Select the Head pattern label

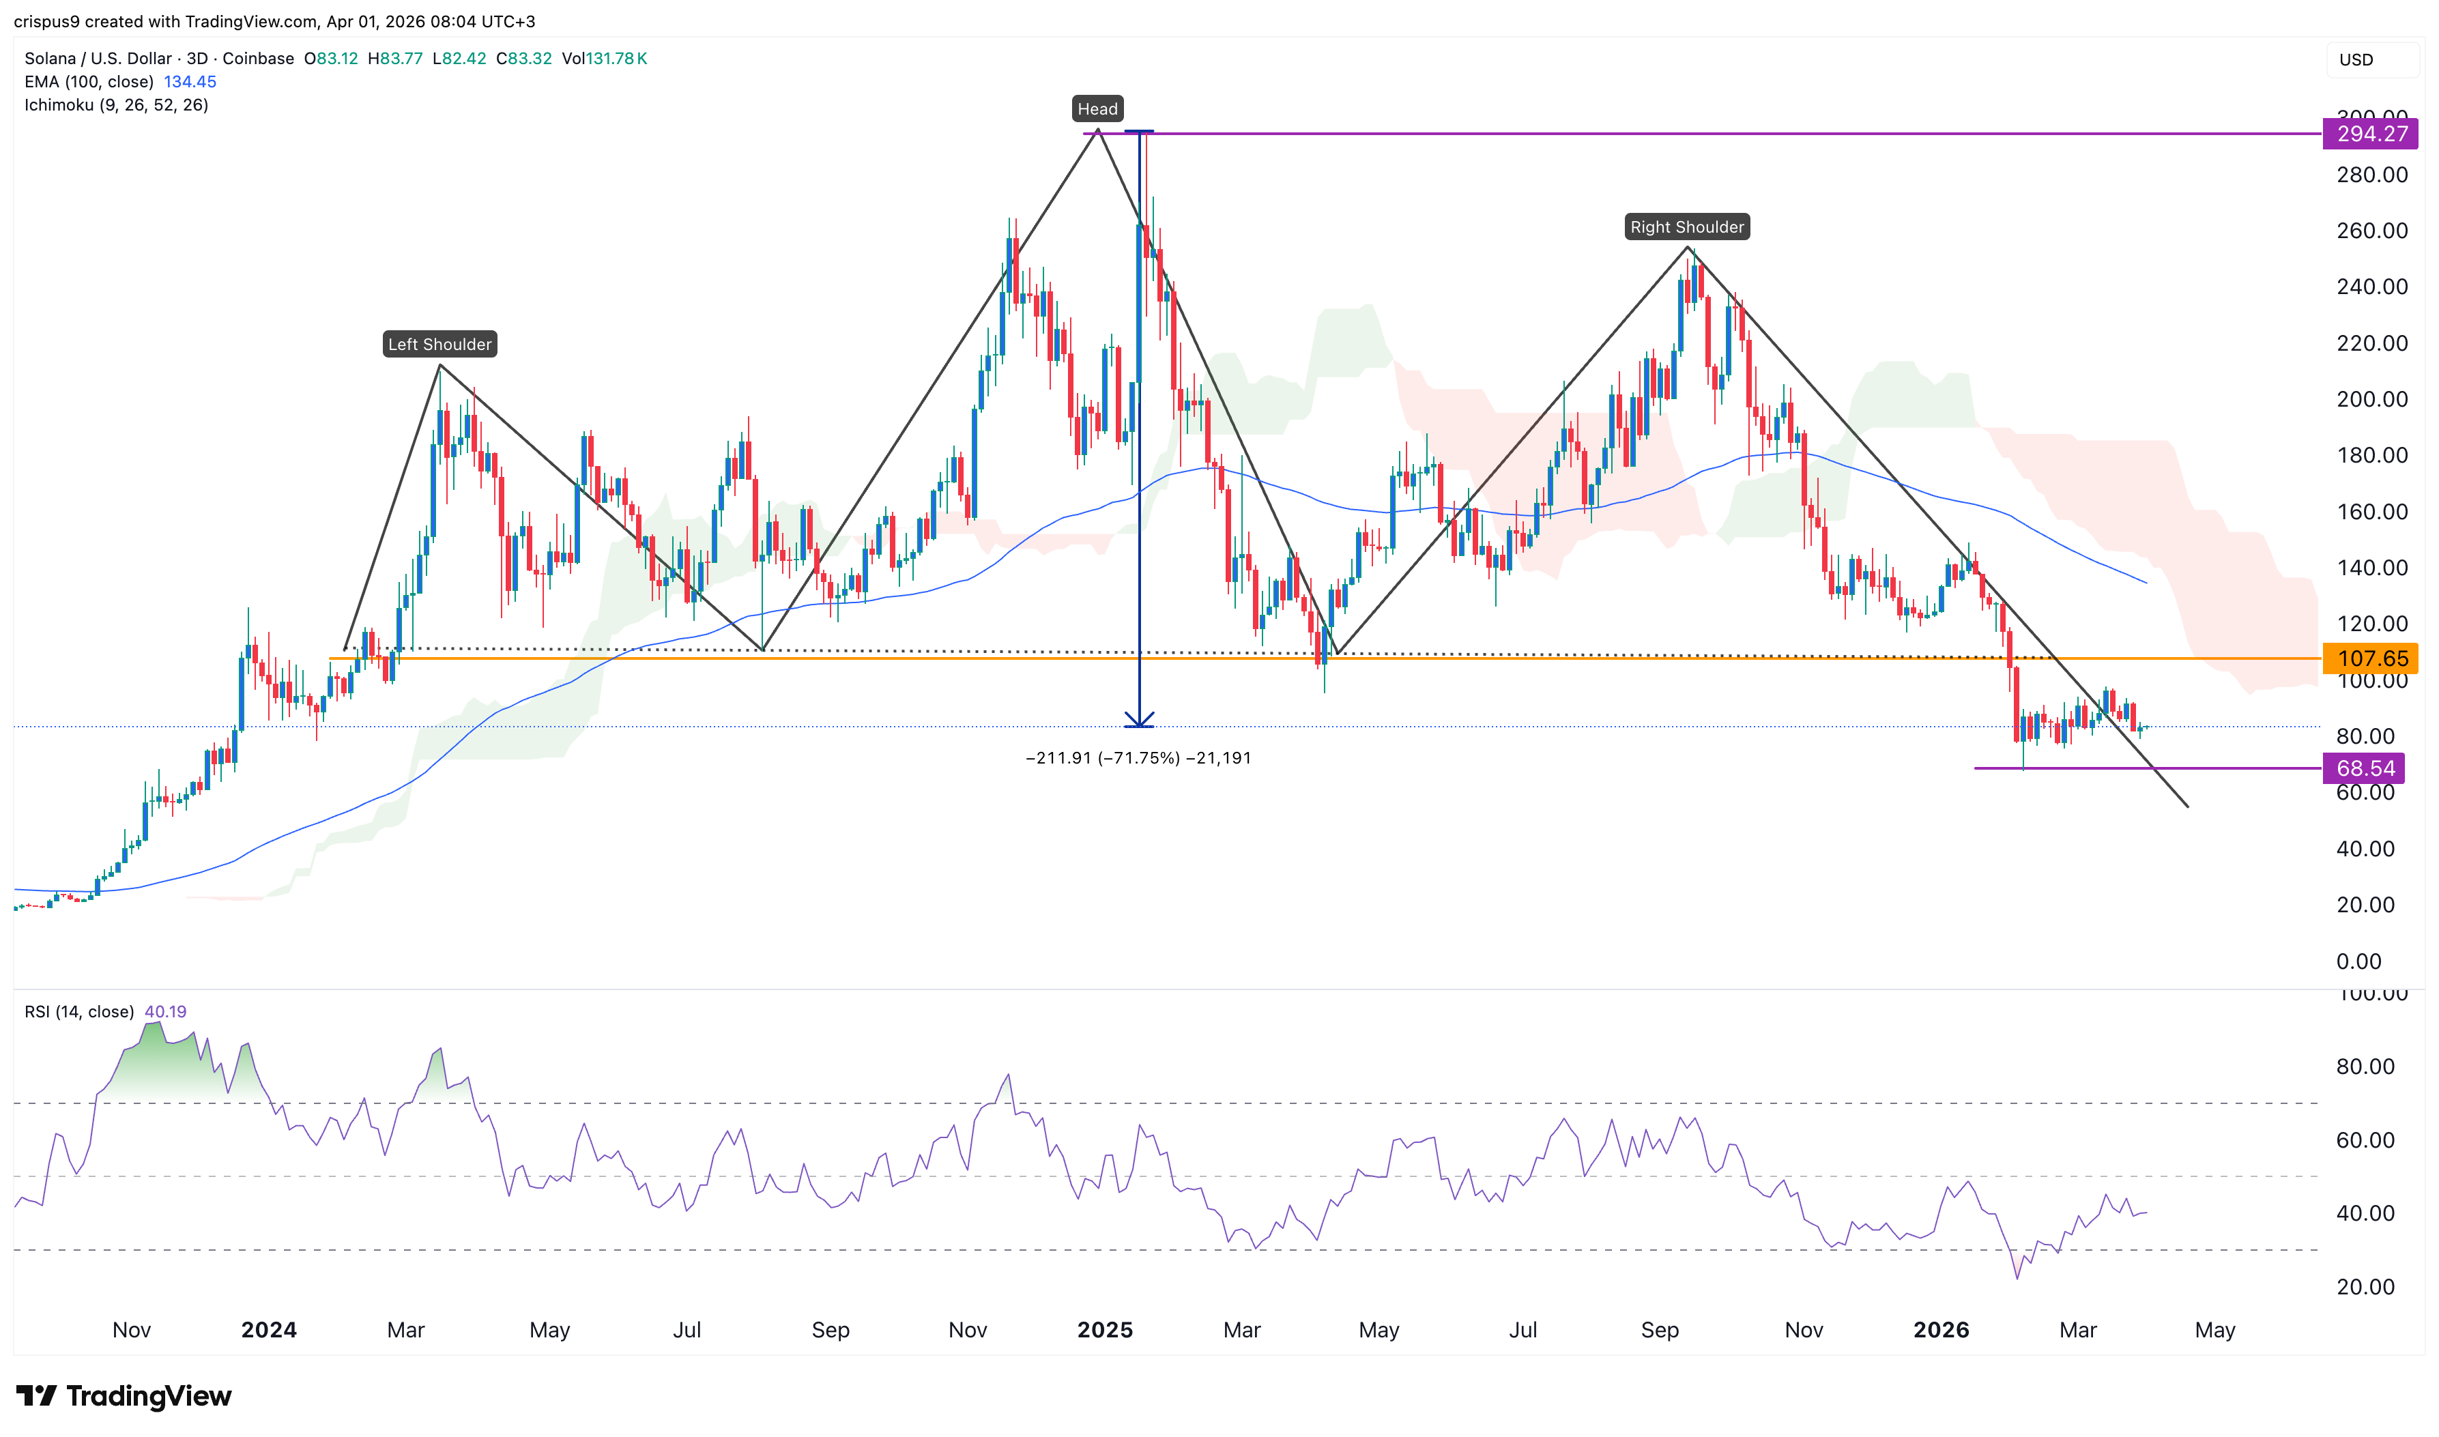(1097, 109)
